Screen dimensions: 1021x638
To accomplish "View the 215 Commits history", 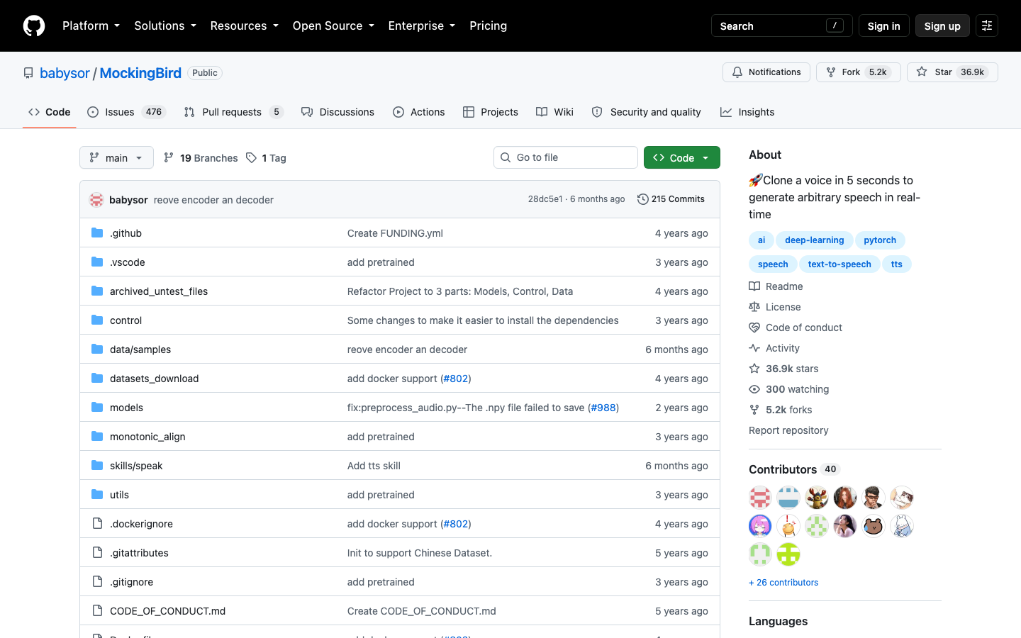I will (671, 199).
